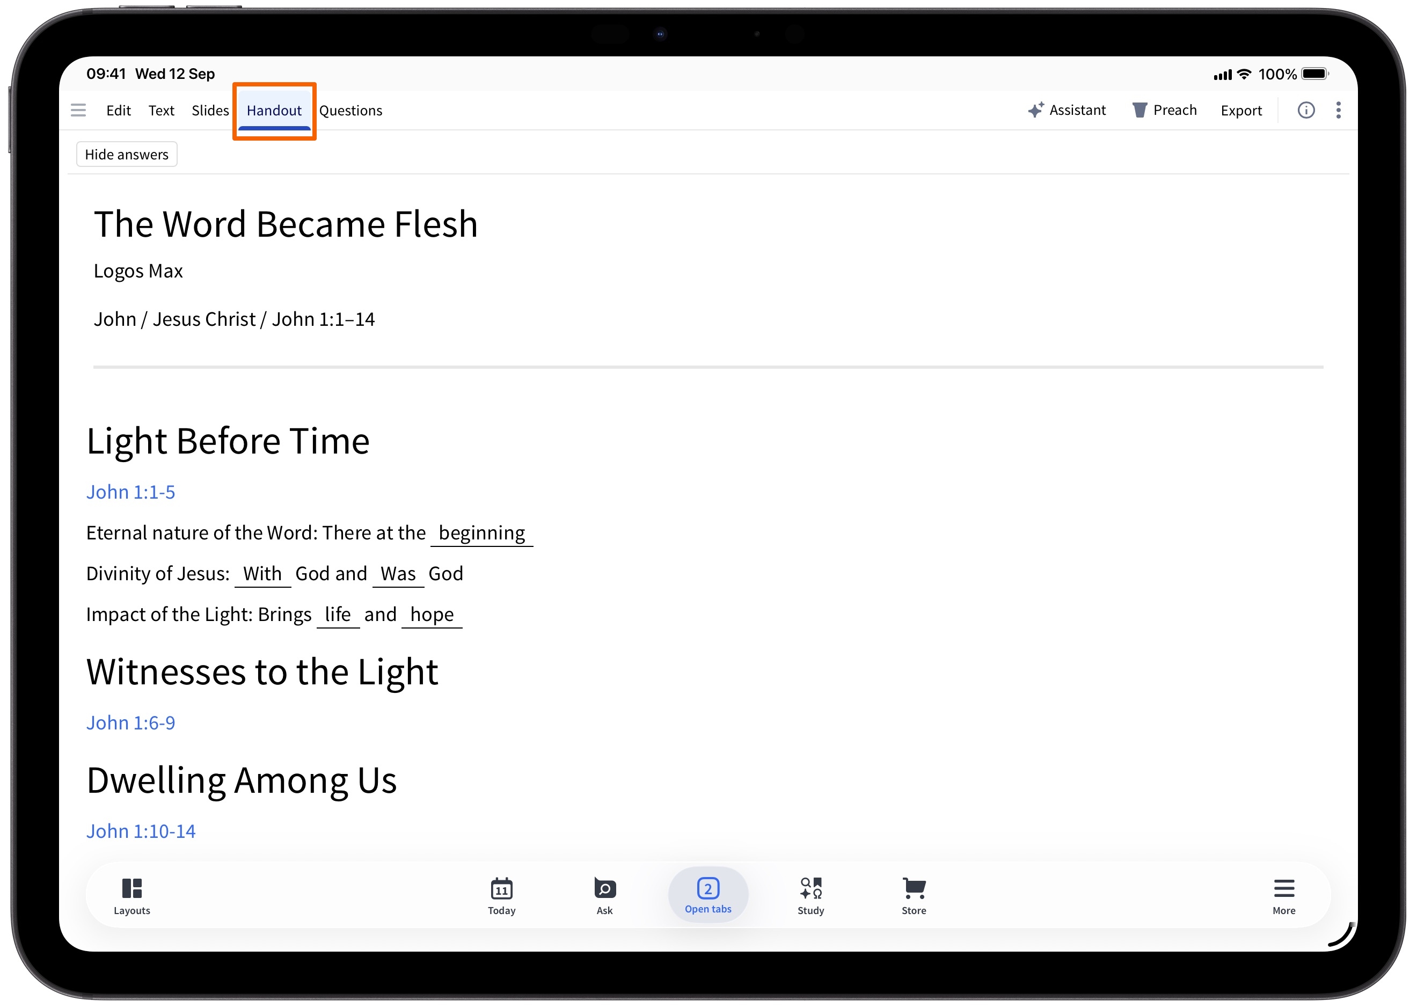Click the John / Jesus Christ / John 1:1–14 line

[x=234, y=319]
